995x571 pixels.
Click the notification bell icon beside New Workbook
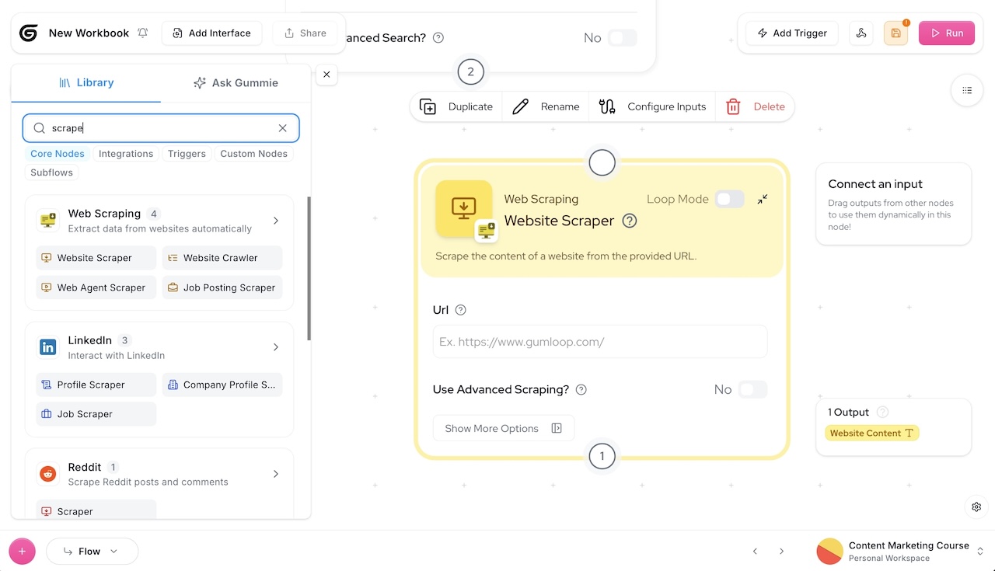click(142, 33)
